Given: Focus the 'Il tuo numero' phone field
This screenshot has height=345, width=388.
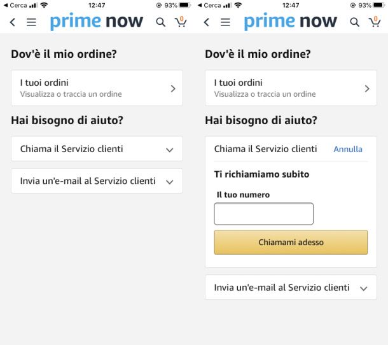Looking at the screenshot, I should point(263,214).
